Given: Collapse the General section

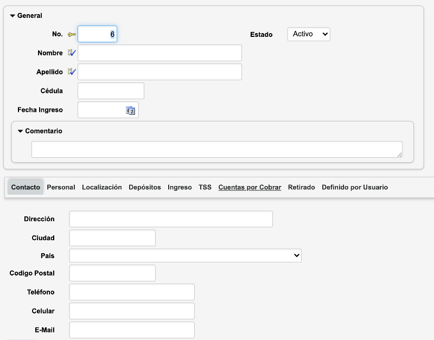Looking at the screenshot, I should [x=12, y=16].
